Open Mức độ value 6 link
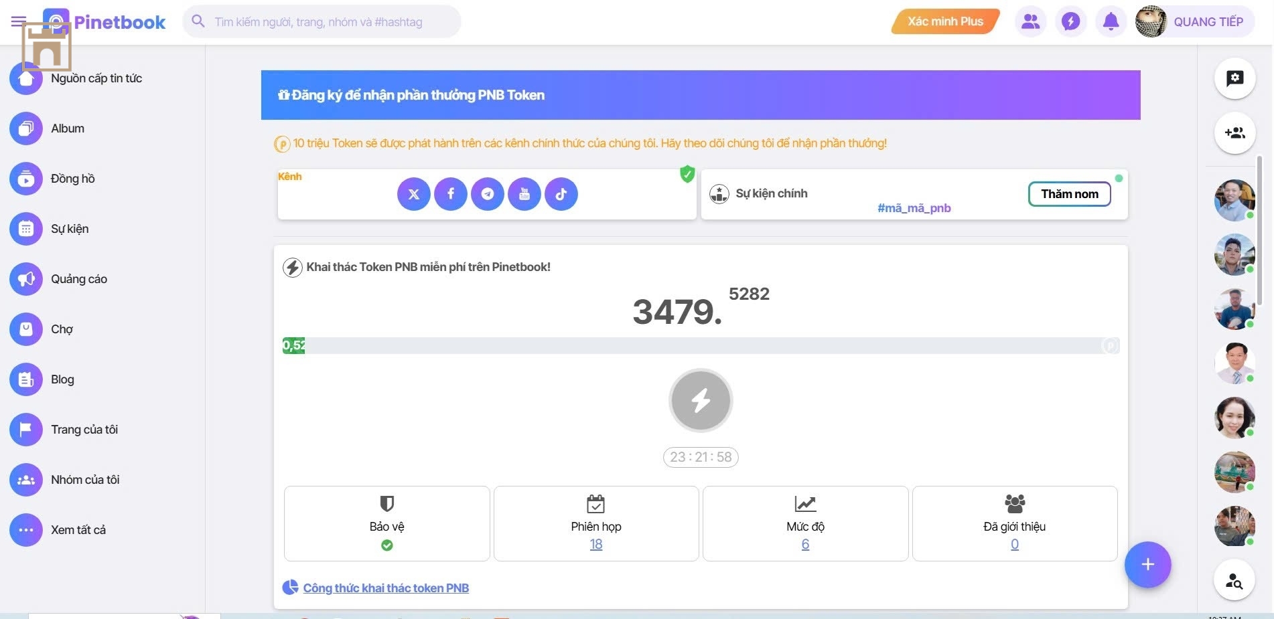The image size is (1274, 619). [805, 545]
